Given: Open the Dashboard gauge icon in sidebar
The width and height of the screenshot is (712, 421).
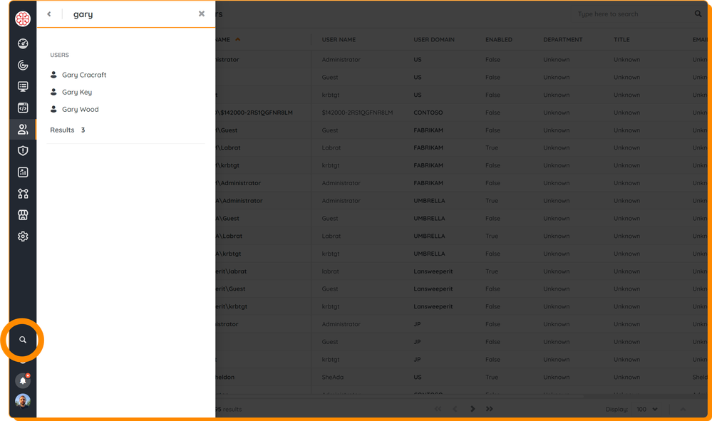Looking at the screenshot, I should pos(23,44).
